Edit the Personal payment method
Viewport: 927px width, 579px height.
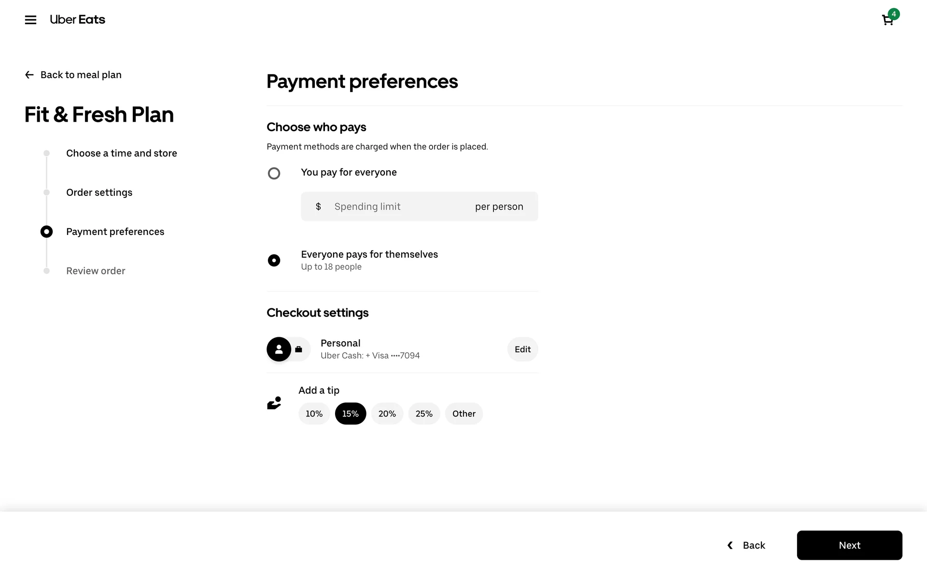[522, 349]
